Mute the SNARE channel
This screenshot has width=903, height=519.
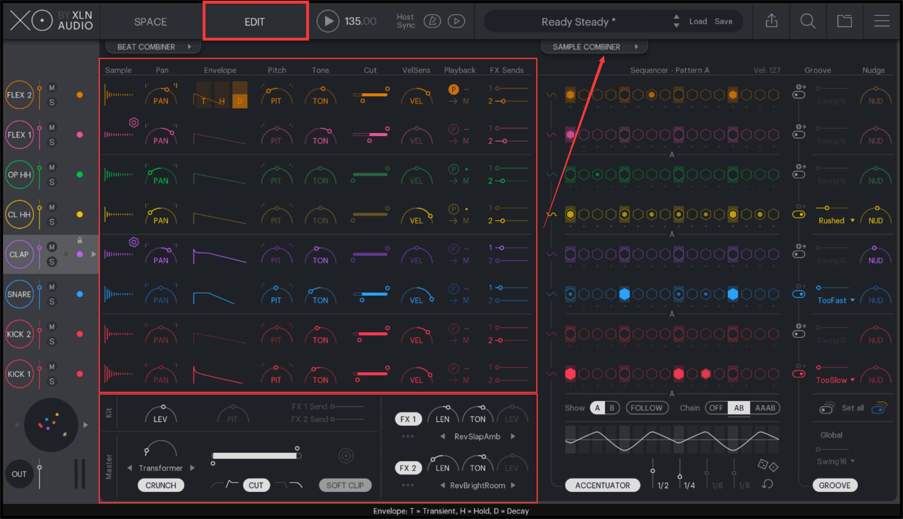point(52,287)
